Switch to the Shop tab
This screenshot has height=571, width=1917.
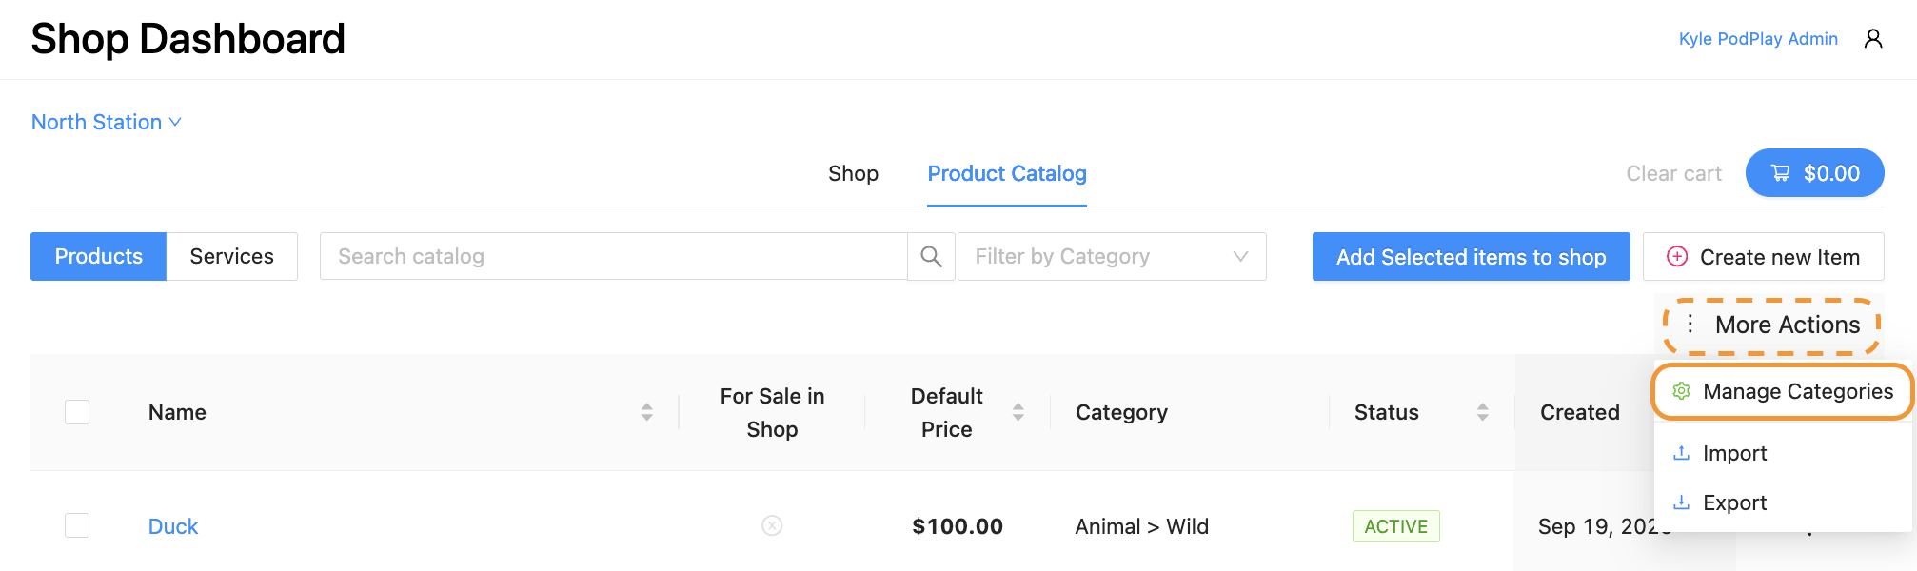853,173
